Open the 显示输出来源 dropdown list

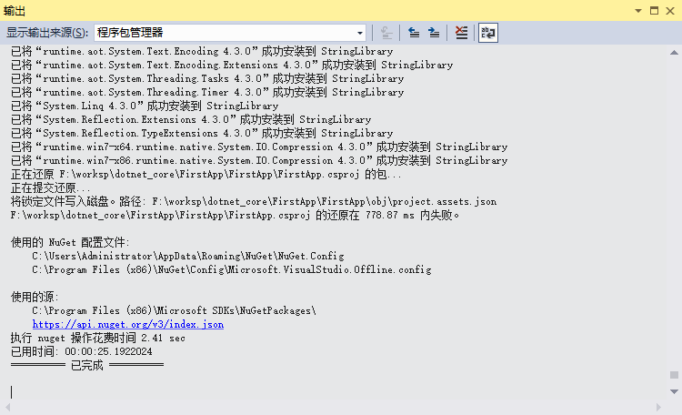(x=360, y=33)
